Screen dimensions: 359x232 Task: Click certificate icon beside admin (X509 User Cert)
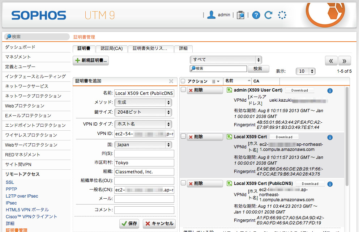tap(229, 90)
